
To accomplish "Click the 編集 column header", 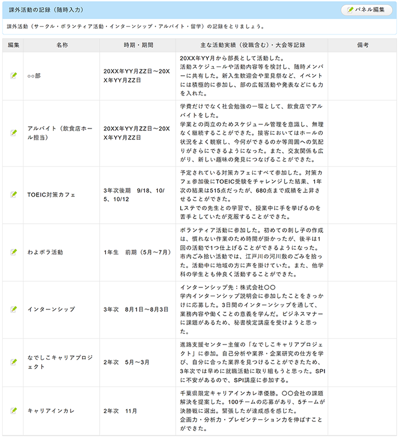I will click(x=13, y=45).
